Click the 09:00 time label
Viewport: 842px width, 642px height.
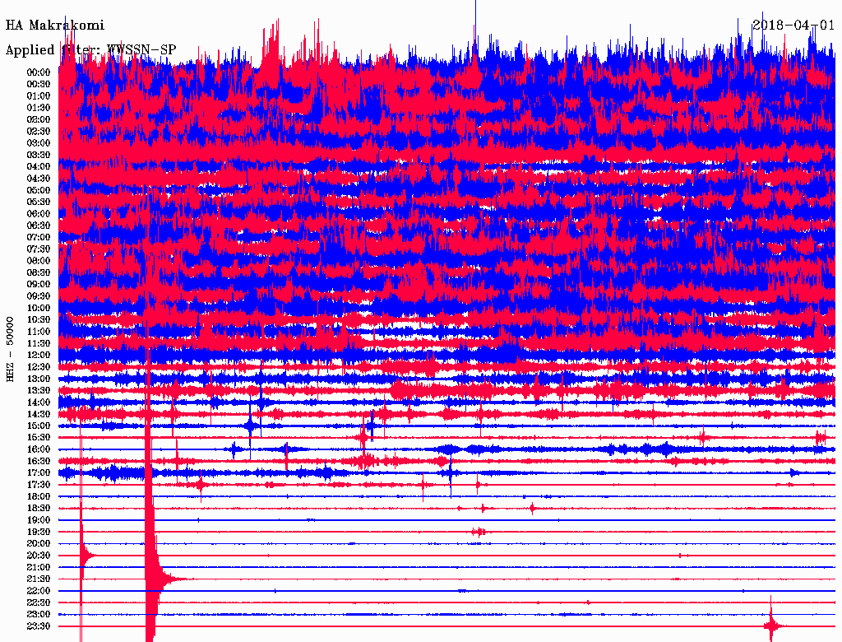click(39, 285)
